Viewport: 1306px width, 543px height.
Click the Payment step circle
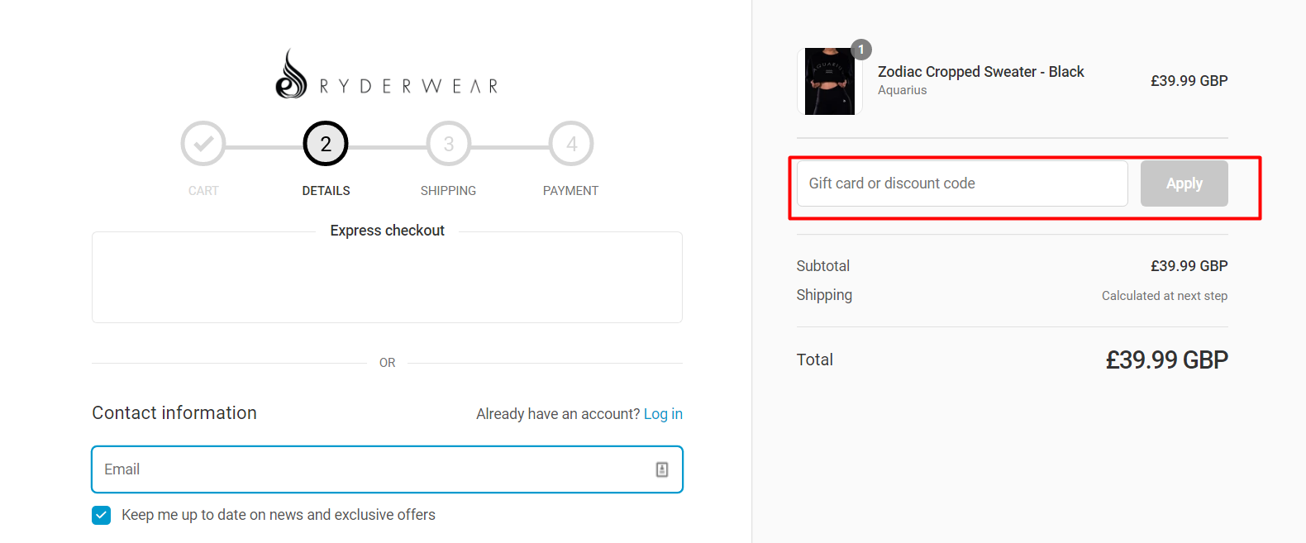pos(570,143)
